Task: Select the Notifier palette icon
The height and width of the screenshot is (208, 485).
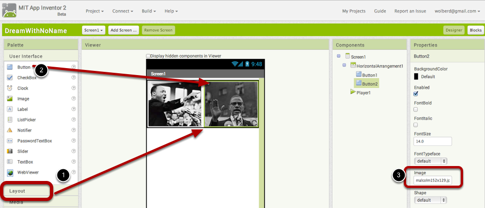Action: point(10,130)
